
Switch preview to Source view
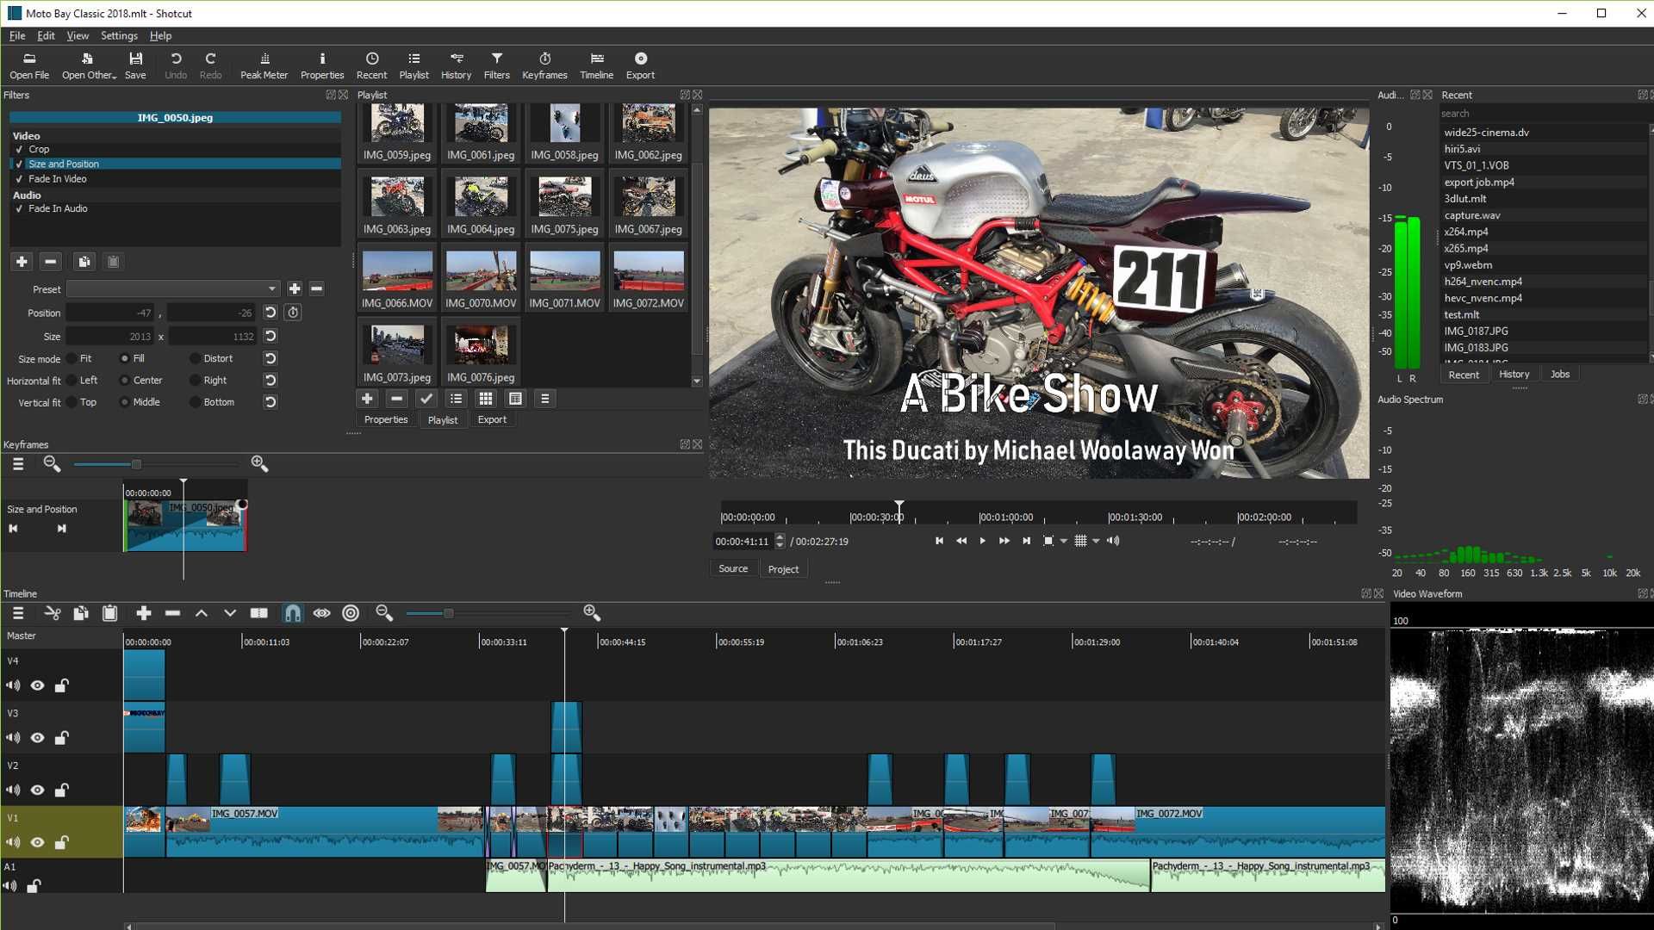(732, 568)
